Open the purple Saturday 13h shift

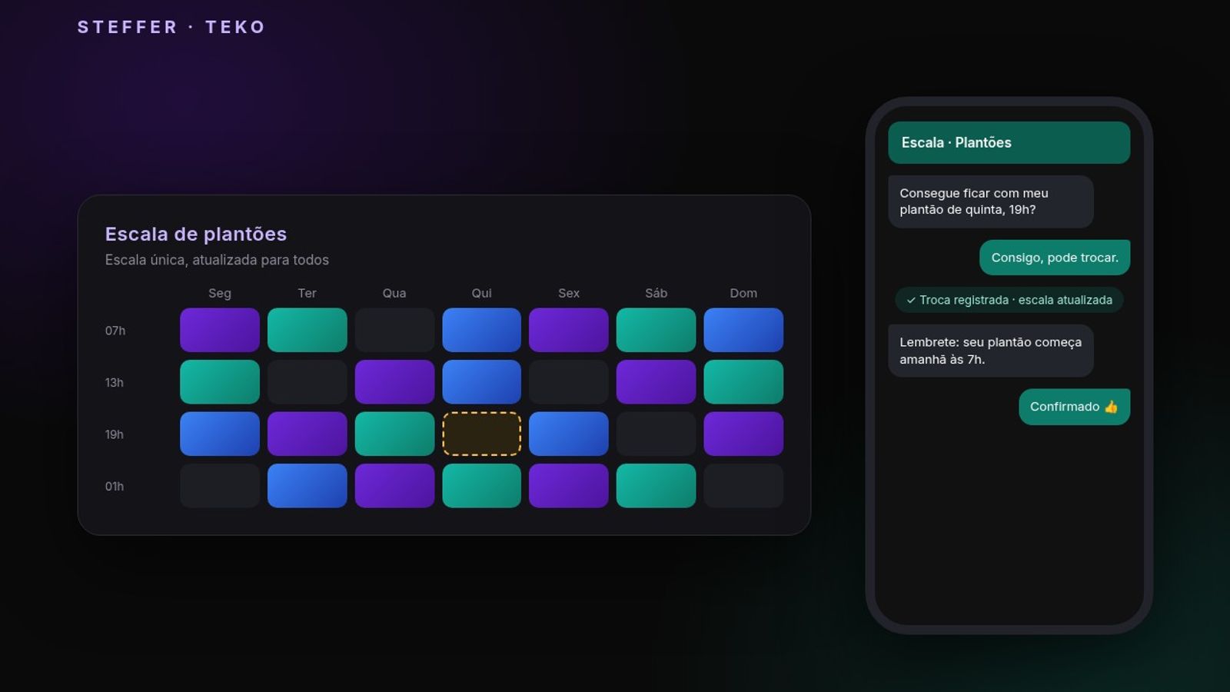[656, 382]
